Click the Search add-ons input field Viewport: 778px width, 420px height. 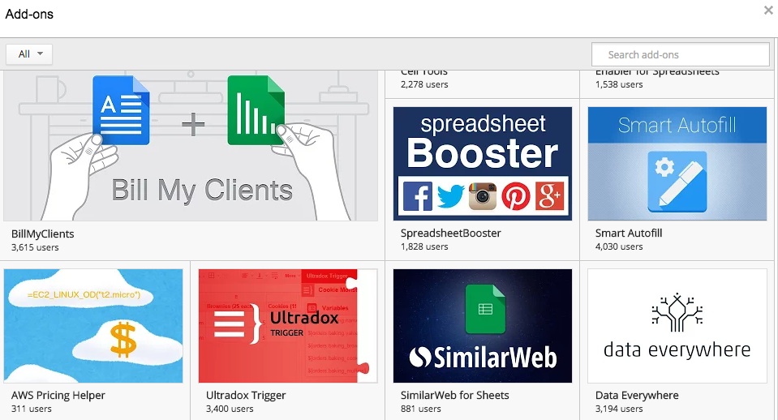pyautogui.click(x=680, y=54)
